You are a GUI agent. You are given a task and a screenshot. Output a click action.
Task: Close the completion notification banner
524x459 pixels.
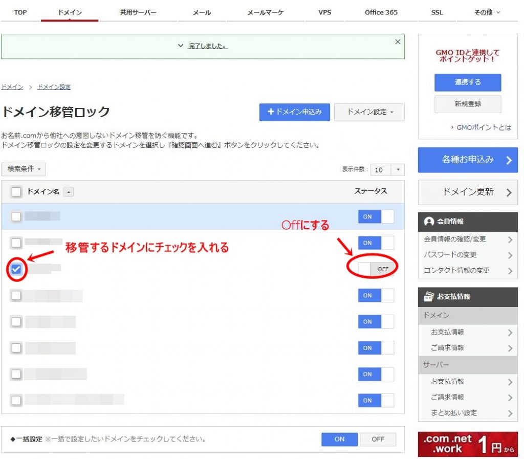398,42
